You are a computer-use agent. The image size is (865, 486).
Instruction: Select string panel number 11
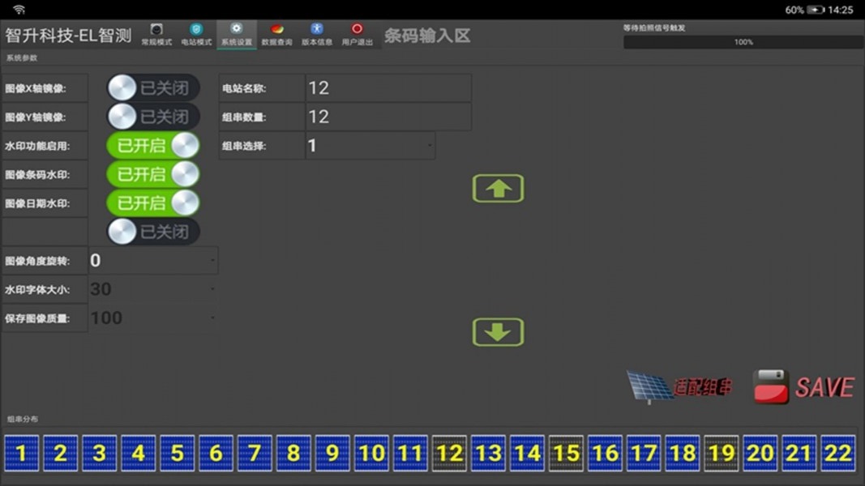410,453
